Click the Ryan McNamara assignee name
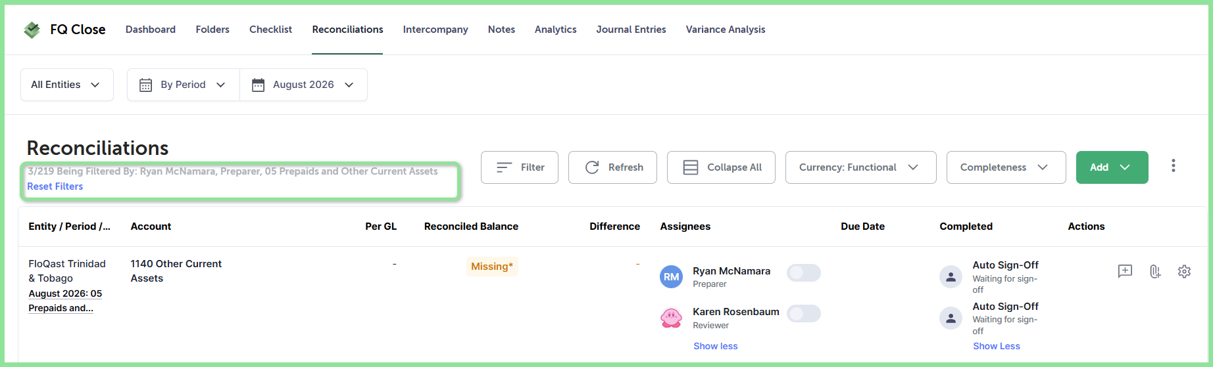 (x=731, y=271)
